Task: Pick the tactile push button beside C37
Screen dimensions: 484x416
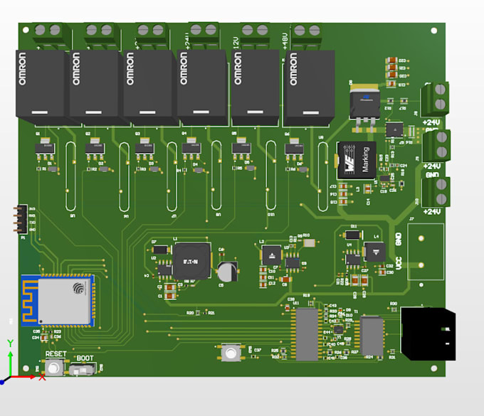Action: coord(231,353)
